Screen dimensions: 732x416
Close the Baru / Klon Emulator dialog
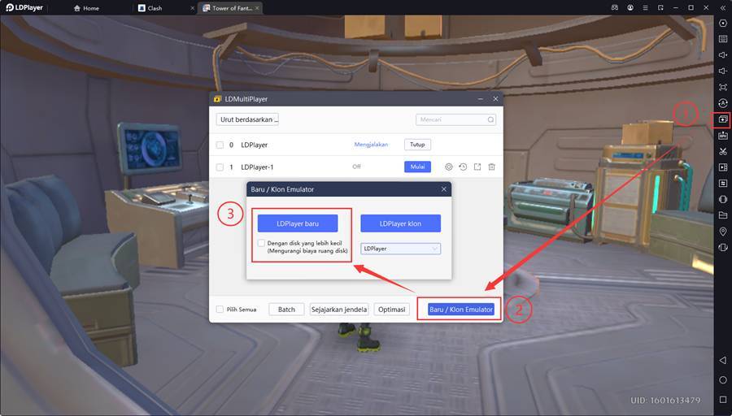click(444, 188)
